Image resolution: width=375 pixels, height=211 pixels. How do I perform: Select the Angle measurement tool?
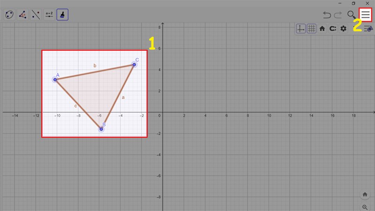tap(22, 15)
